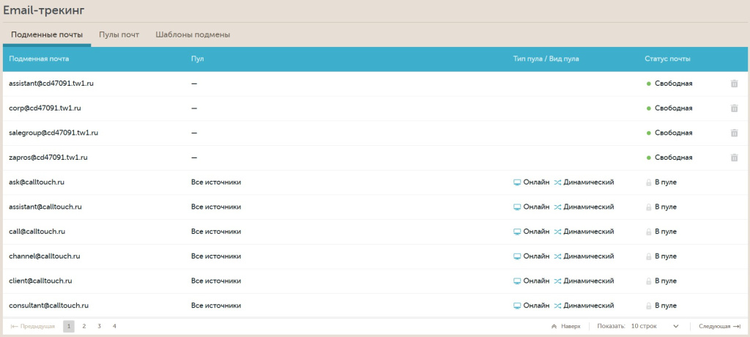
Task: Click the Статус почты column header
Action: tap(667, 59)
